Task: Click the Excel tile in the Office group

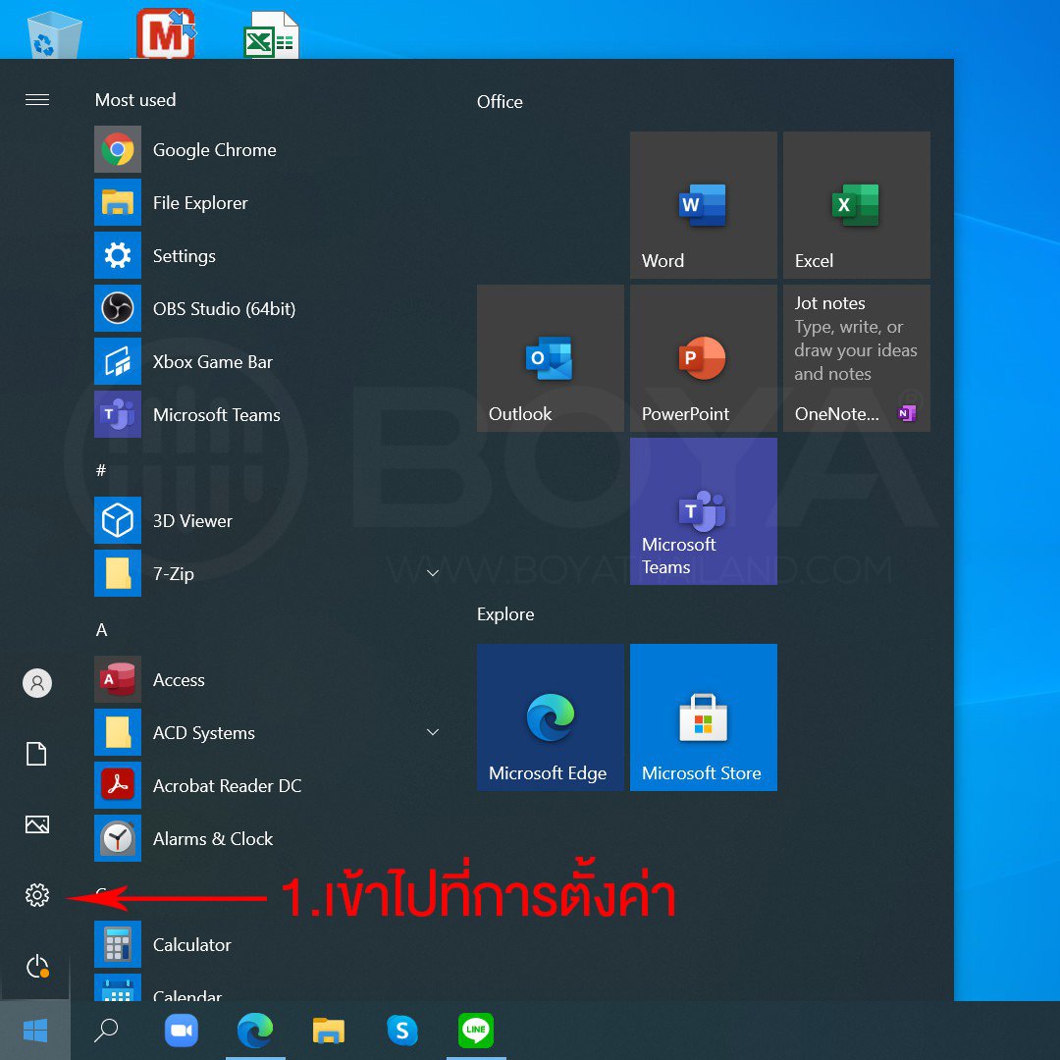Action: [x=856, y=205]
